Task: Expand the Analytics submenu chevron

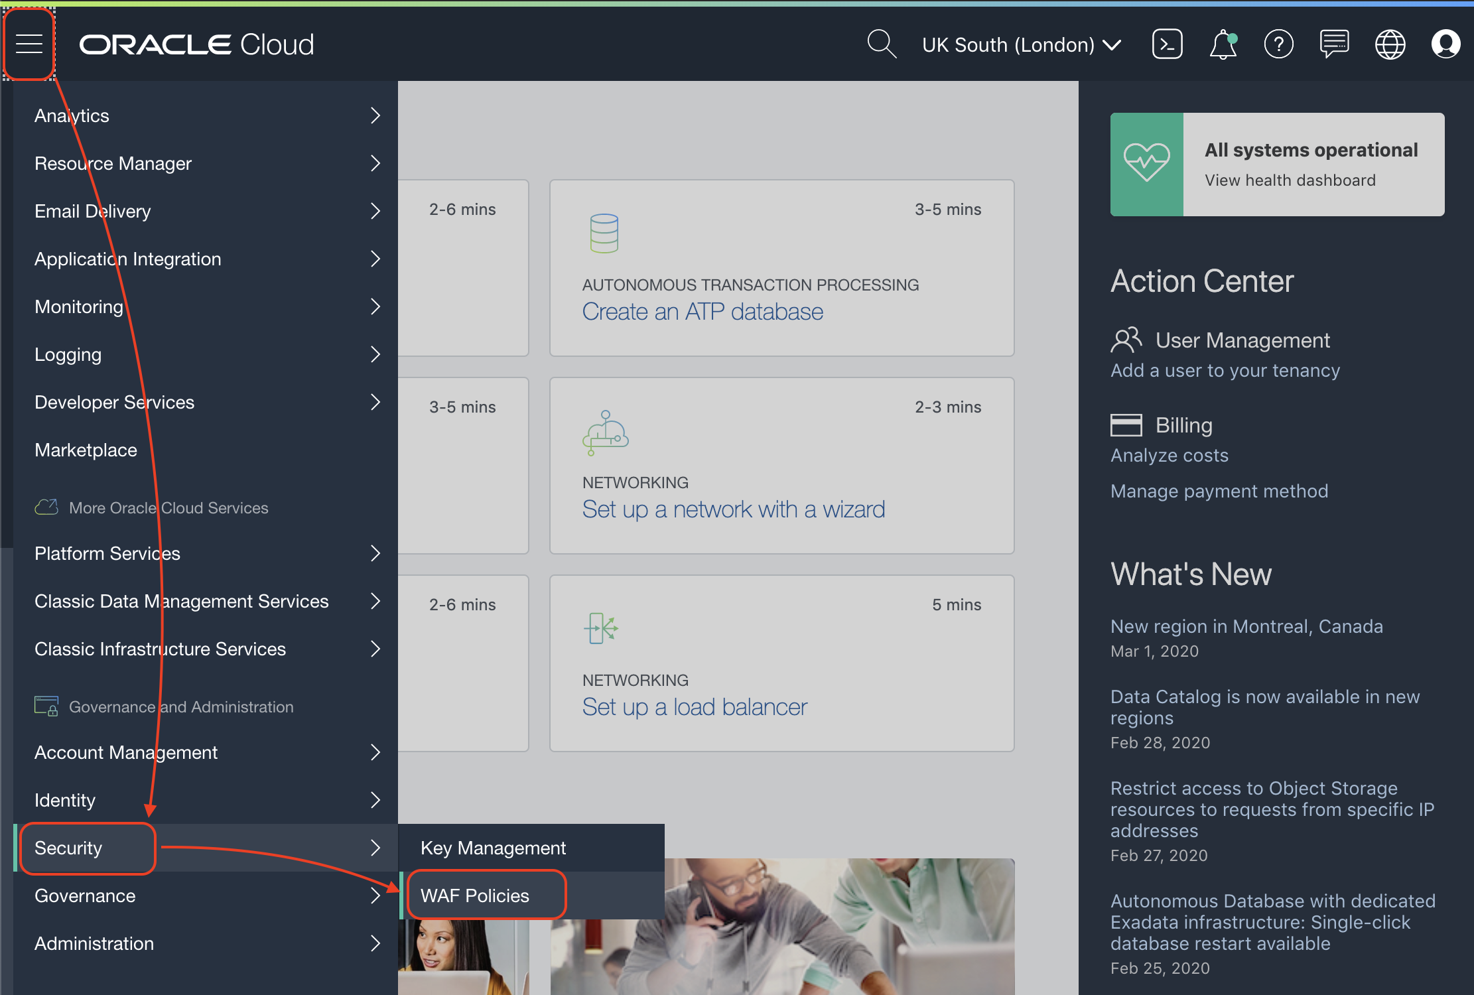Action: [375, 115]
